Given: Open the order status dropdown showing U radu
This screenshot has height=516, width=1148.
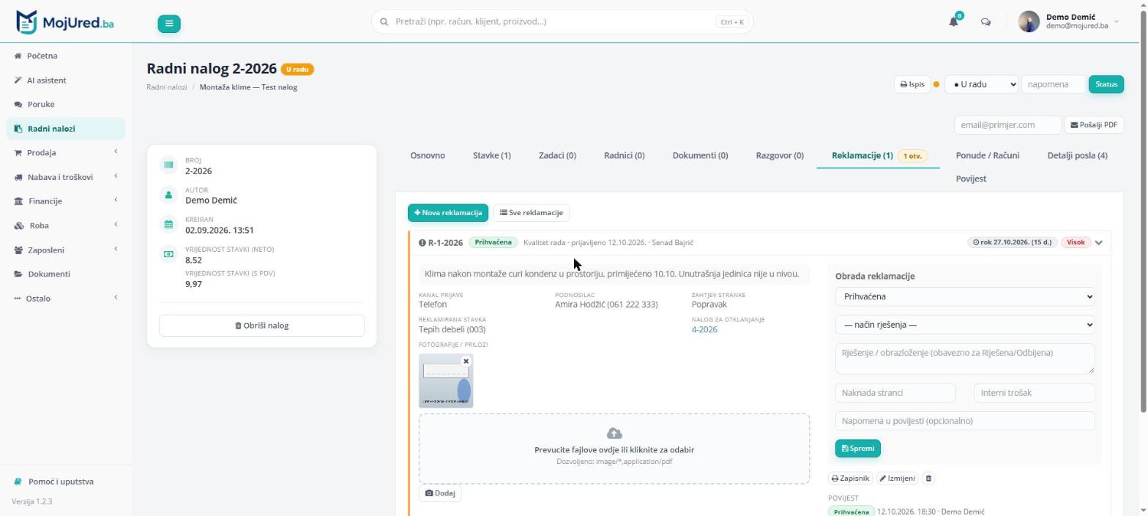Looking at the screenshot, I should point(981,84).
